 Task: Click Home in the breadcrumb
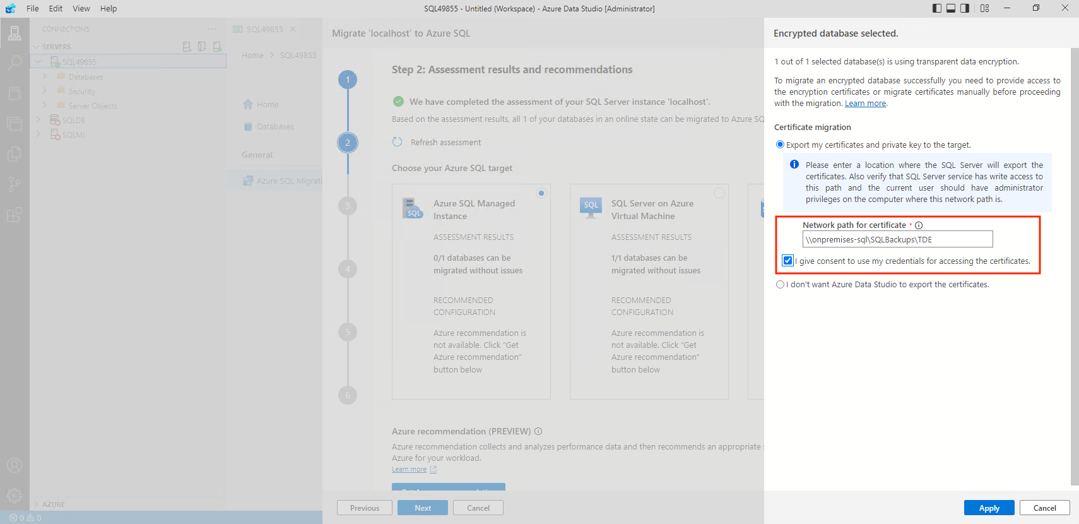tap(252, 56)
